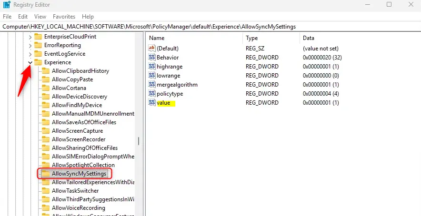
Task: Click the AllowScreenCapture folder icon
Action: (46, 131)
